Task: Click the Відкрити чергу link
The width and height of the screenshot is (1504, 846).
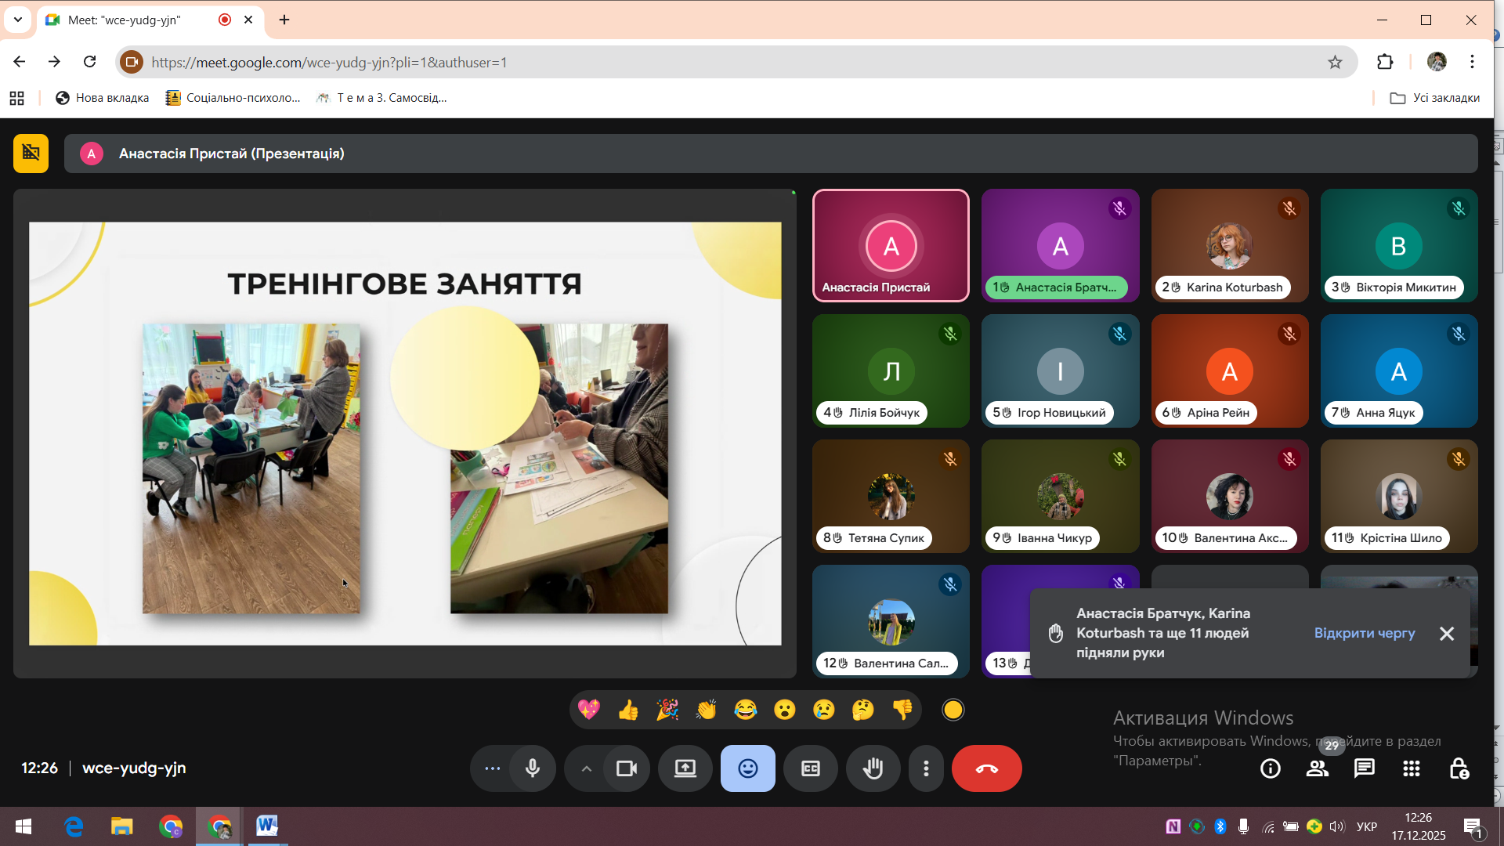Action: click(x=1364, y=633)
